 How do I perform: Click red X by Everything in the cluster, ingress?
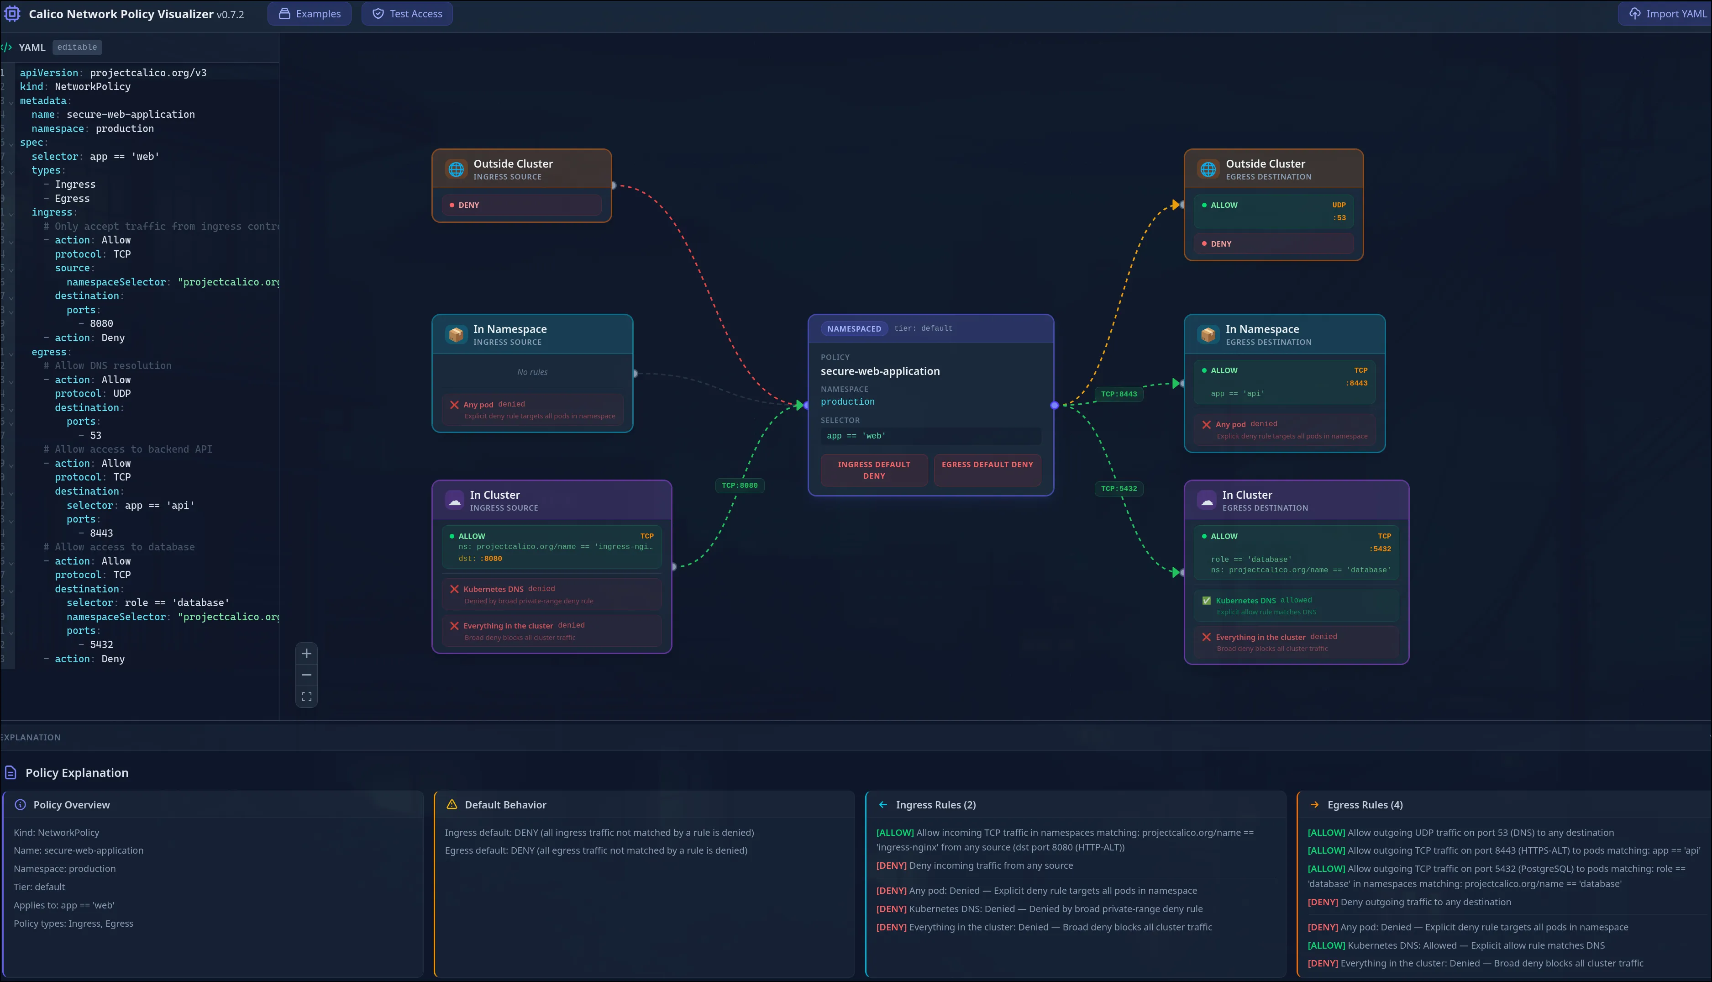point(454,626)
